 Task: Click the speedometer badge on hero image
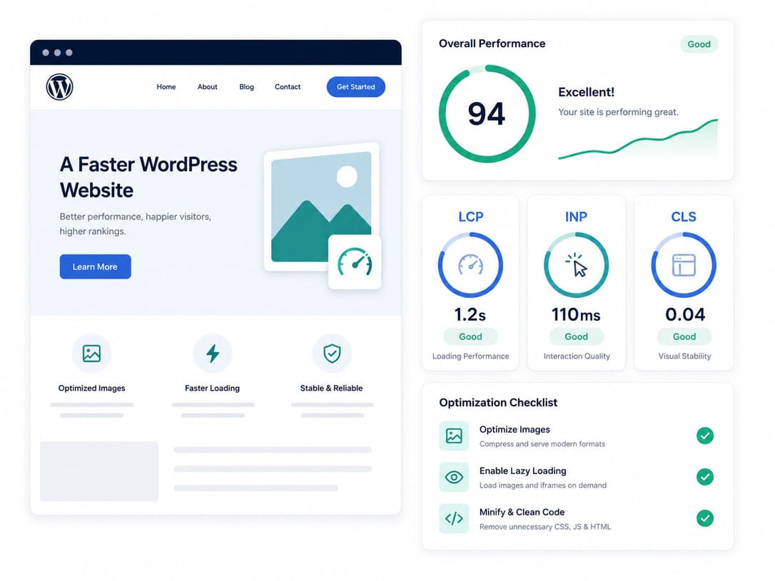pyautogui.click(x=355, y=262)
